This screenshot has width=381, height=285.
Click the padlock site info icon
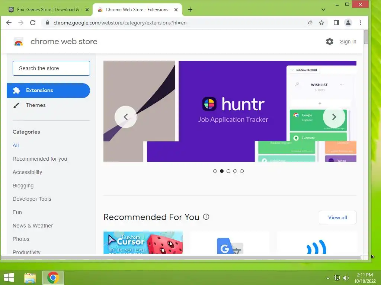tap(48, 23)
